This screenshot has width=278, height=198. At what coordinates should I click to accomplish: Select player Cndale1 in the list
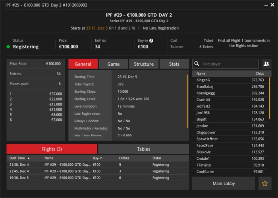[x=230, y=159]
